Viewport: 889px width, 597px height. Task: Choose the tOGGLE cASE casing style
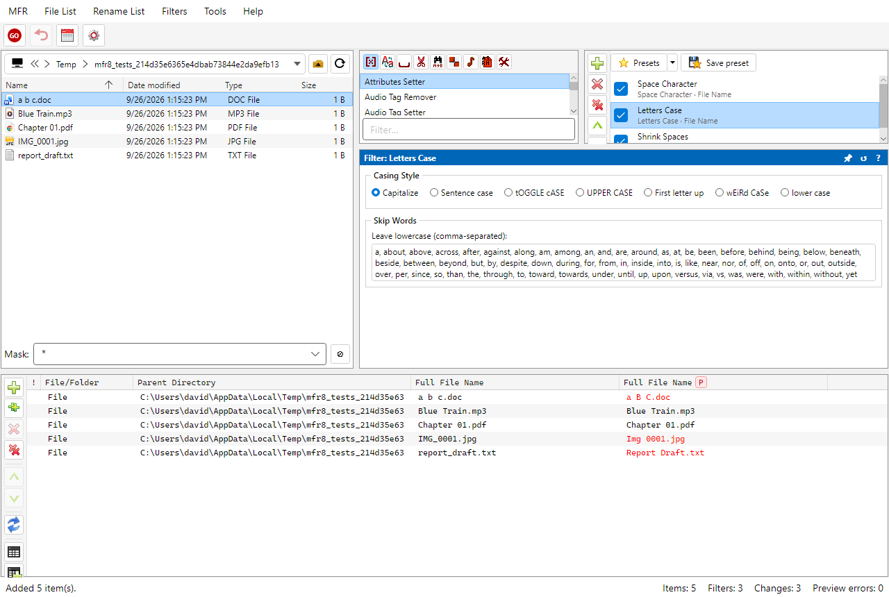[534, 193]
